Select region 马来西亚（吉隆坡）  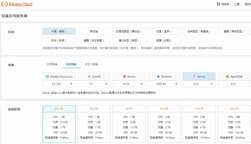tap(199, 31)
